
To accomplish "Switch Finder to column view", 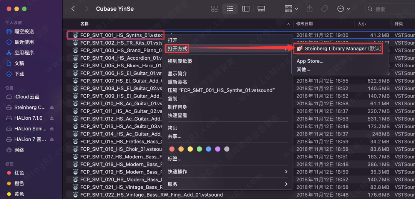I will coord(246,9).
